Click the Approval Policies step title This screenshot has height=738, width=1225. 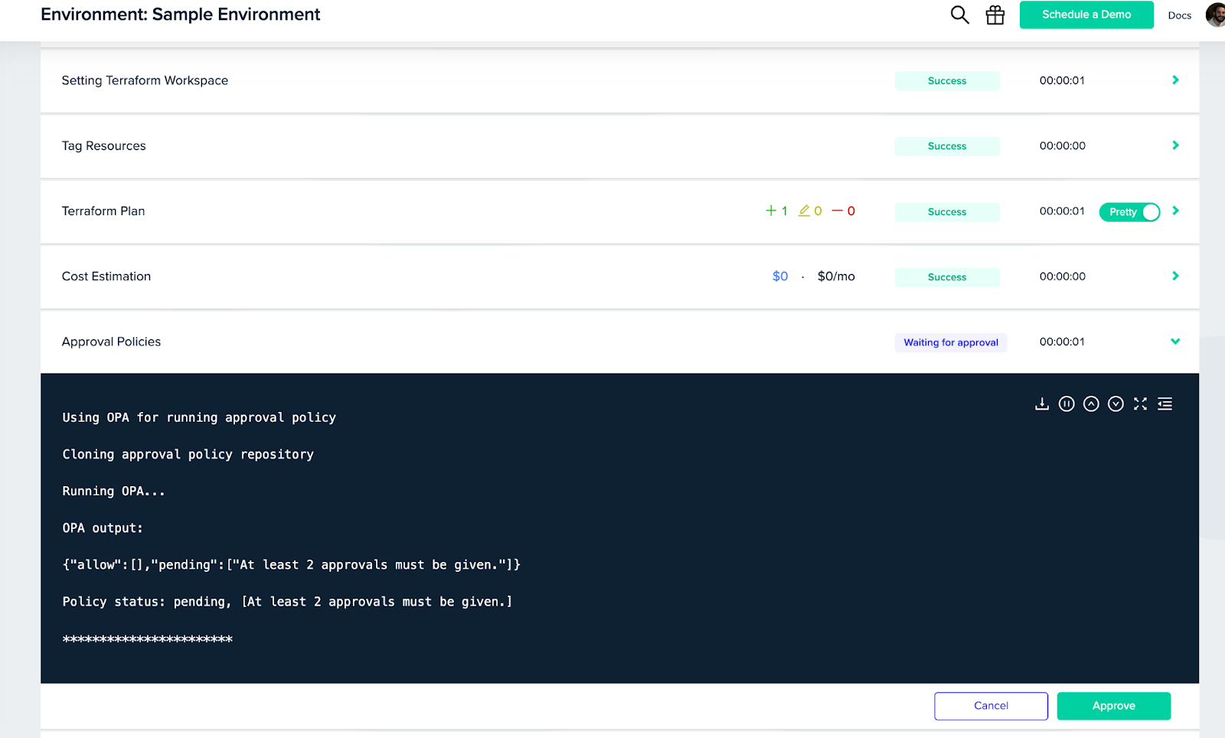[x=112, y=341]
